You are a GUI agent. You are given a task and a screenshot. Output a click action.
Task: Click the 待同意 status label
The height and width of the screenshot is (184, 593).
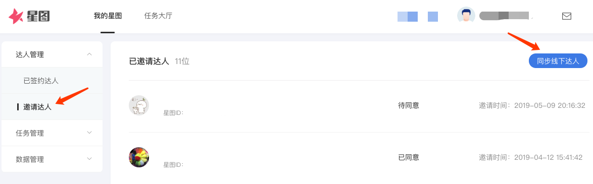click(x=409, y=105)
